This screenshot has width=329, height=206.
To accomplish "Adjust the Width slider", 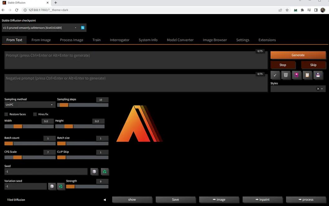I will (29, 126).
